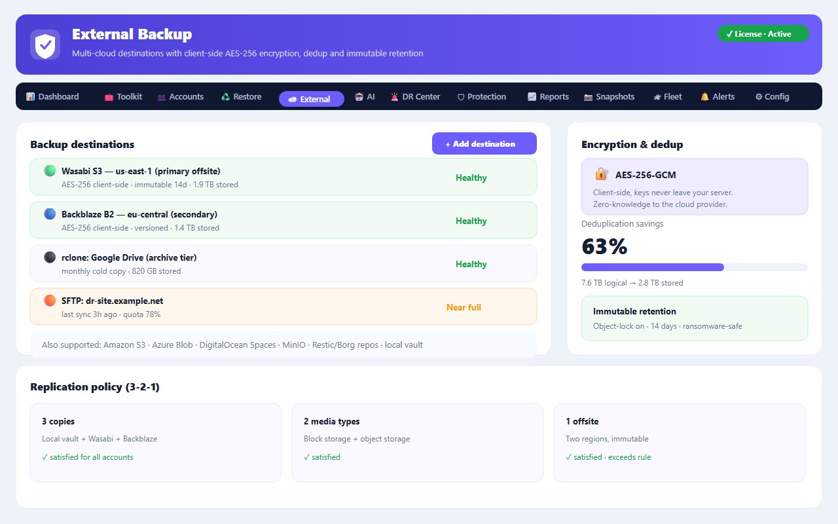Click the License Active badge
This screenshot has height=524, width=838.
763,34
